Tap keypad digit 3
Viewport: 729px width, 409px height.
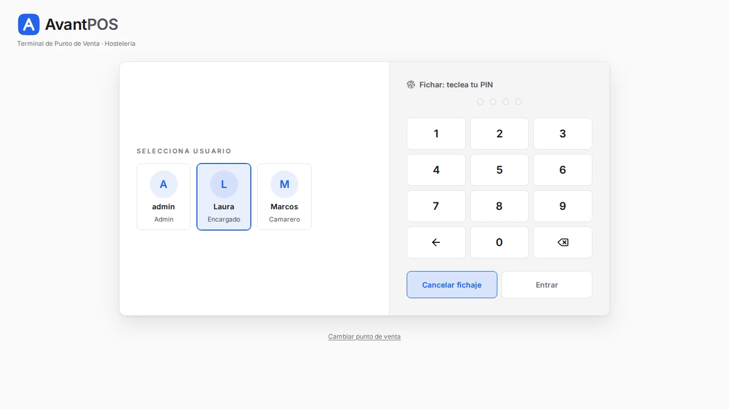click(x=562, y=134)
